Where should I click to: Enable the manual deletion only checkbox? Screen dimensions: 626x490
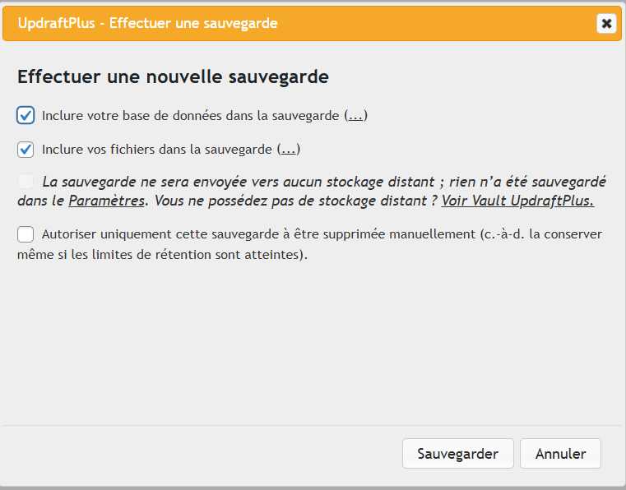[26, 235]
